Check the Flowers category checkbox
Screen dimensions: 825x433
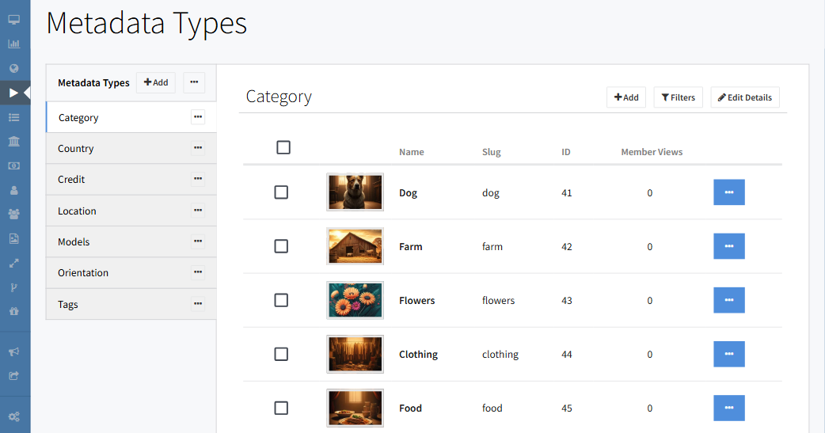281,300
